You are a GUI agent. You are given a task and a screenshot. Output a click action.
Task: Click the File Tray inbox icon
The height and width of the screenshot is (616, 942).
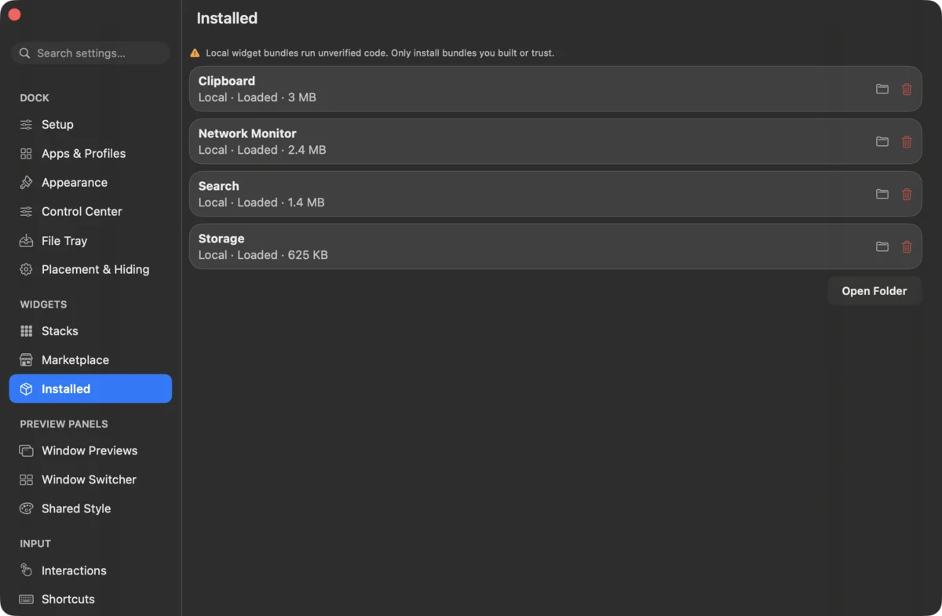point(27,241)
